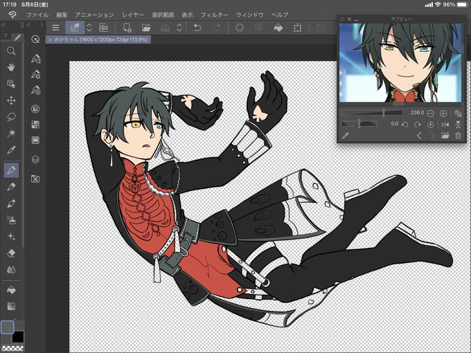
Task: Expand the stepper arrows beside pen mode
Action: click(x=89, y=28)
